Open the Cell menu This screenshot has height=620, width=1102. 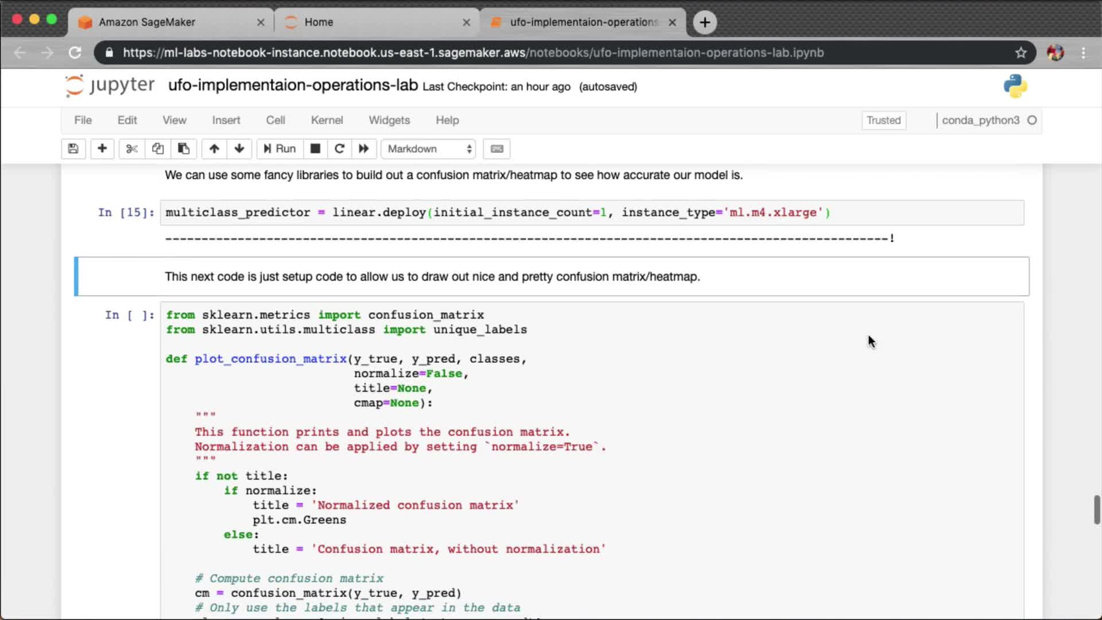tap(275, 120)
